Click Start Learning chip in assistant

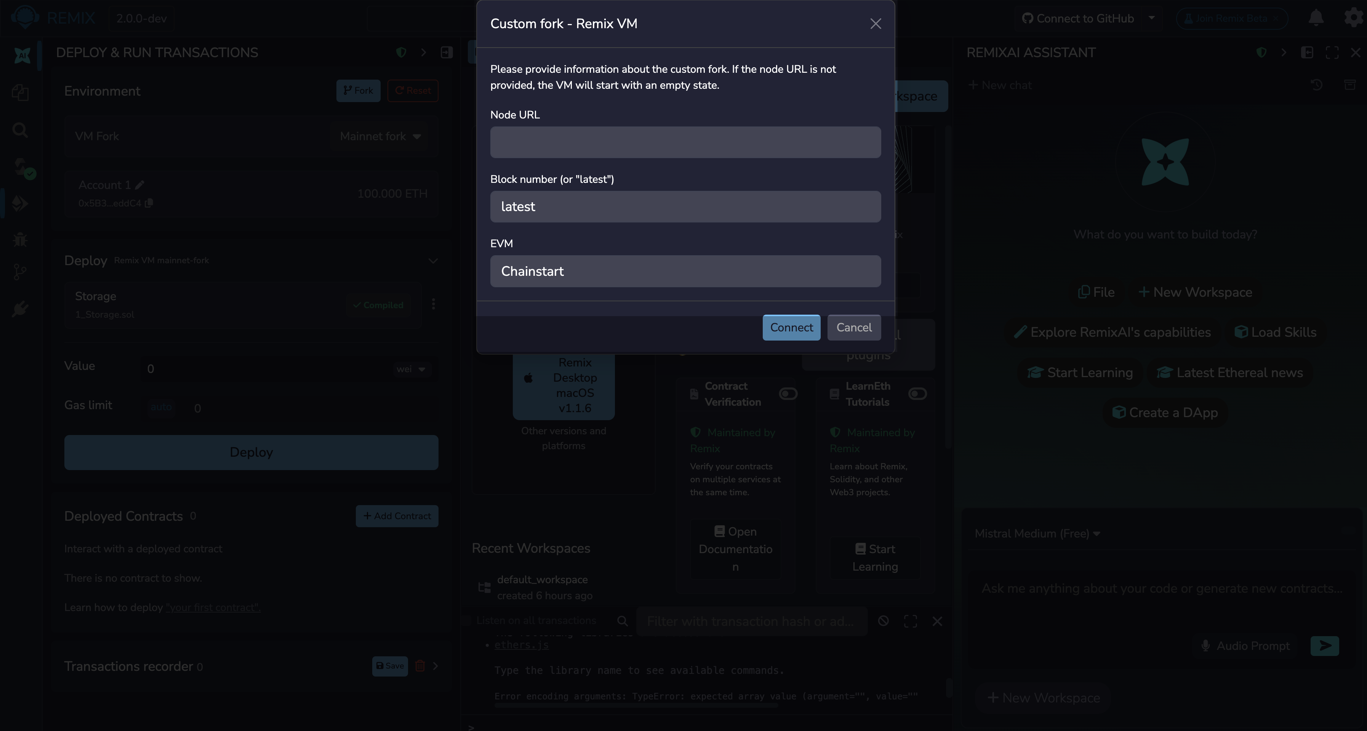(1080, 373)
